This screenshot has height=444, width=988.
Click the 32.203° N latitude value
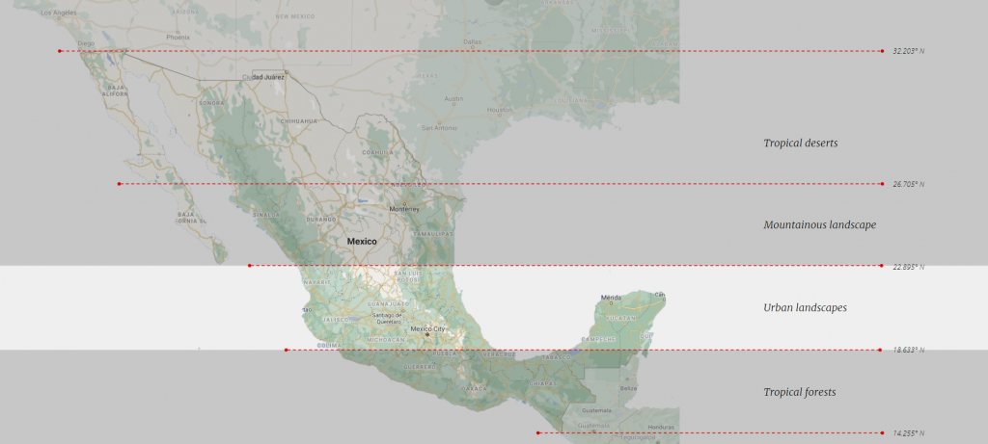908,51
